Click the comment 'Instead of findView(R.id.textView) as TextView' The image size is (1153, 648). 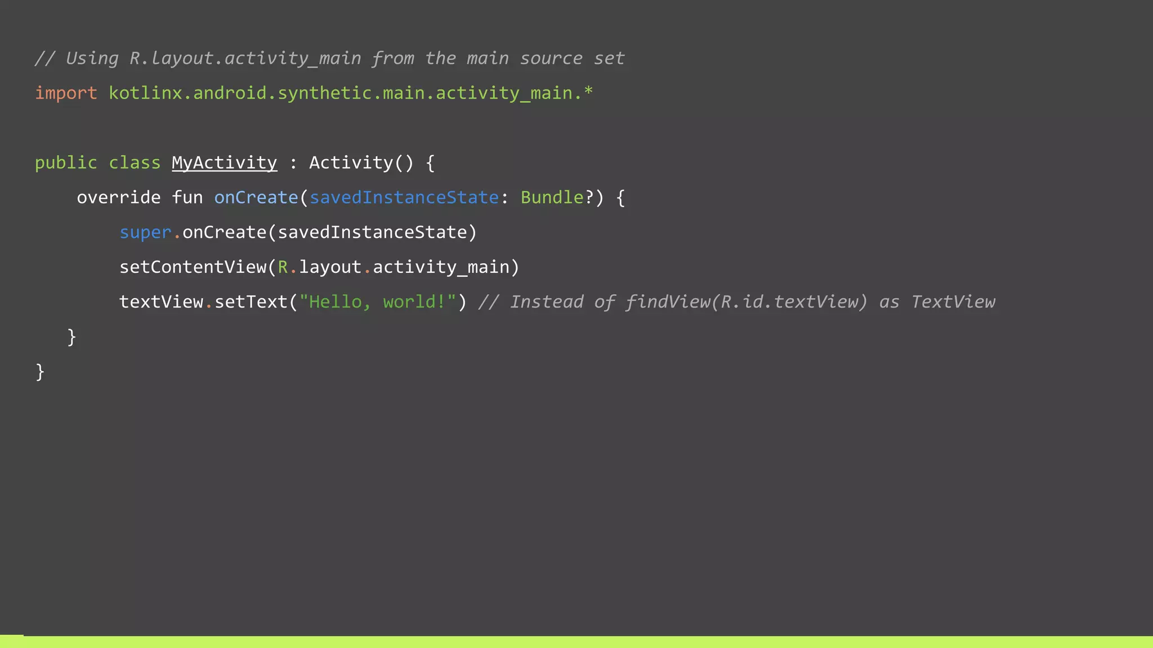[737, 303]
